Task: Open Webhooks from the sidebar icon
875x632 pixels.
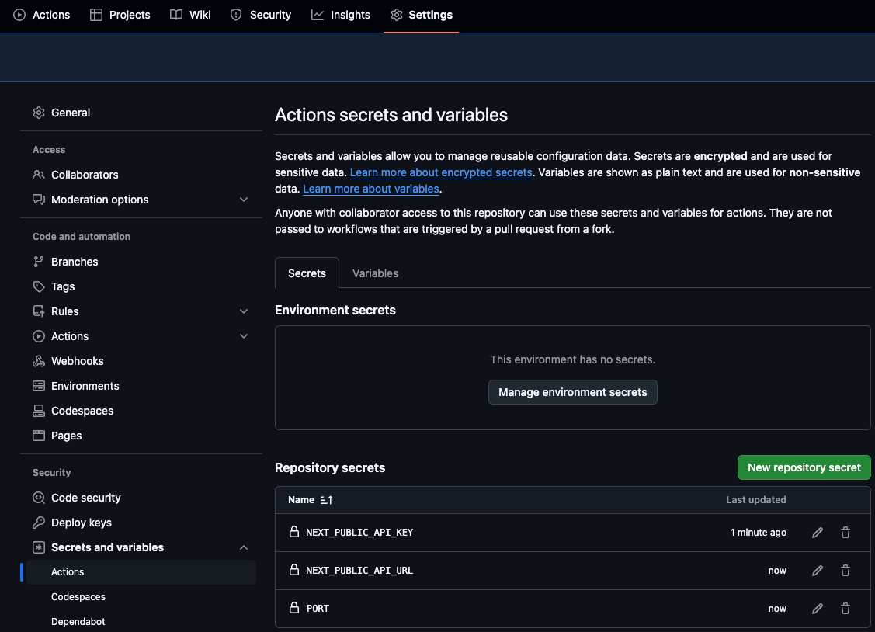Action: [38, 360]
